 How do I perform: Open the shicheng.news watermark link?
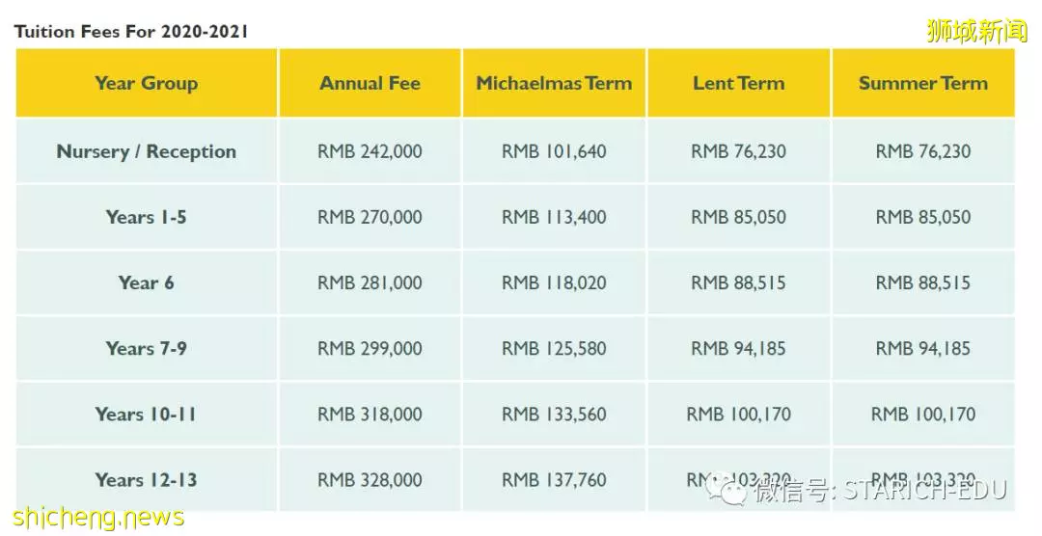(98, 518)
